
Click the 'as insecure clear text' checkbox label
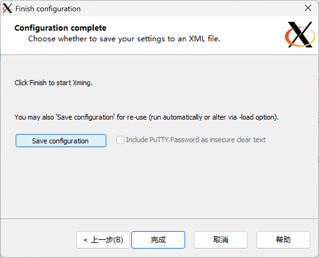(237, 140)
